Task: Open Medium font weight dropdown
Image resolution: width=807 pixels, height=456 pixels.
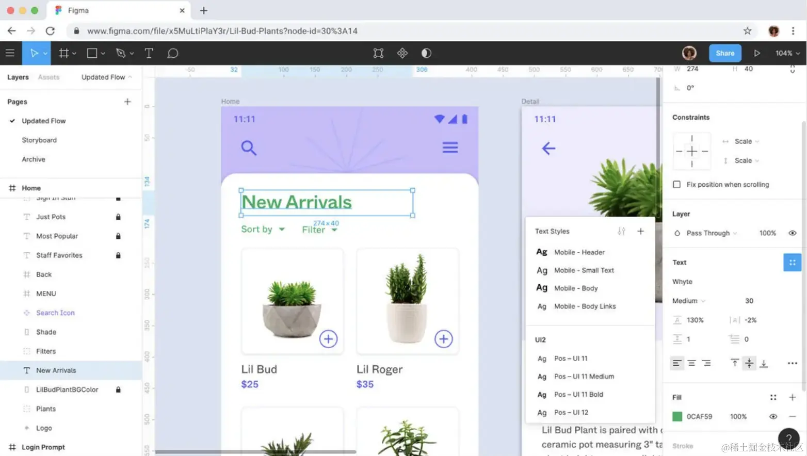Action: pos(689,301)
